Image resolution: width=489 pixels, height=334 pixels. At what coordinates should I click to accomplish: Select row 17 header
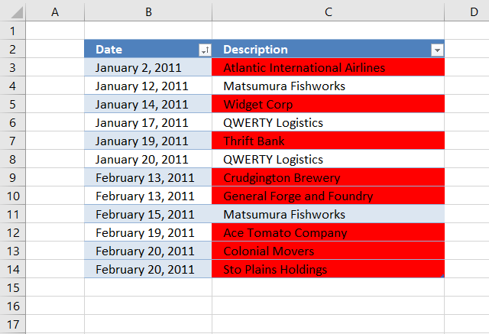coord(12,324)
